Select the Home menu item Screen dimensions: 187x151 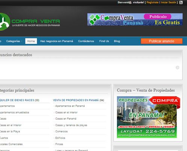[x=31, y=41]
